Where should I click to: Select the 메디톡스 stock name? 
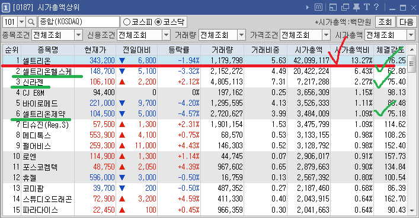click(x=37, y=135)
